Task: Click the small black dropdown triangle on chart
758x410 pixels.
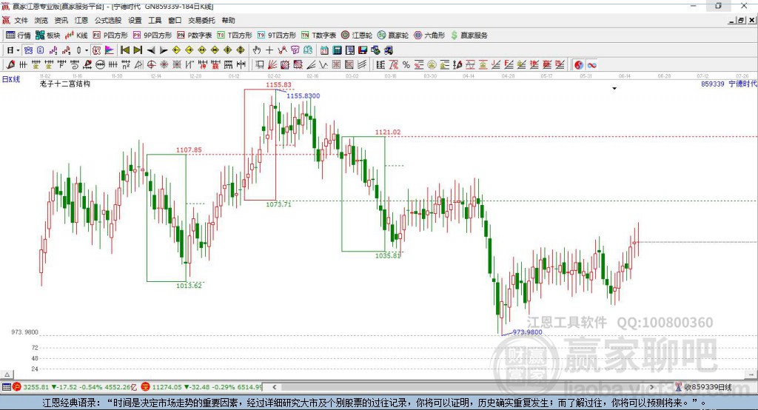Action: (614, 89)
